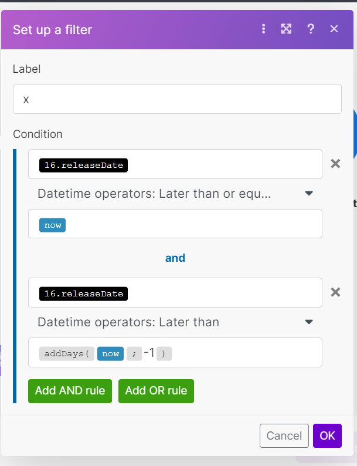This screenshot has width=357, height=466.
Task: Delete the second condition rule
Action: click(x=335, y=292)
